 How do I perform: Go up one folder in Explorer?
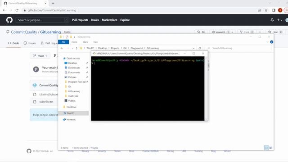(x=76, y=48)
